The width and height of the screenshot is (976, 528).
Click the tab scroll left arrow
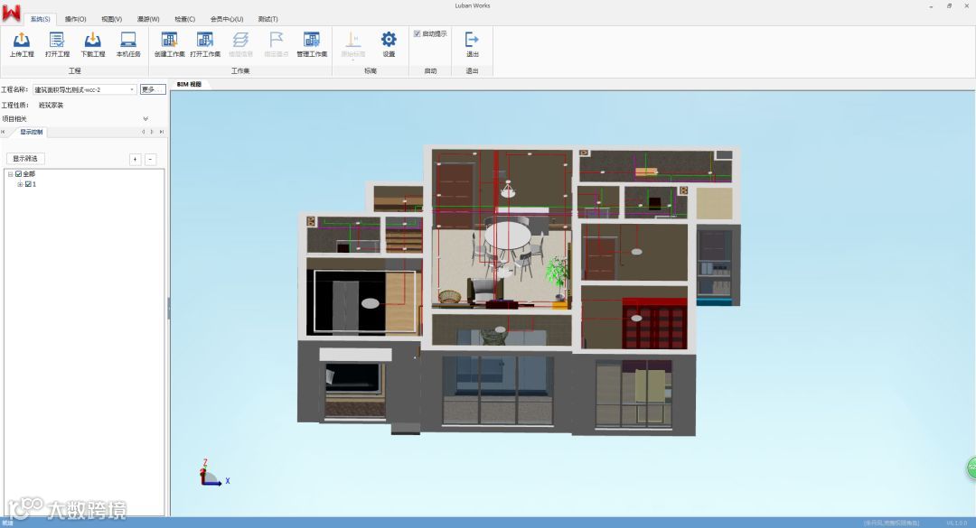coord(143,132)
